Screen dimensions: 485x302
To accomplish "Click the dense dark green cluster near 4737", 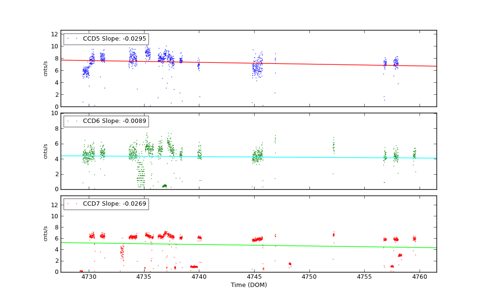I will [x=164, y=186].
